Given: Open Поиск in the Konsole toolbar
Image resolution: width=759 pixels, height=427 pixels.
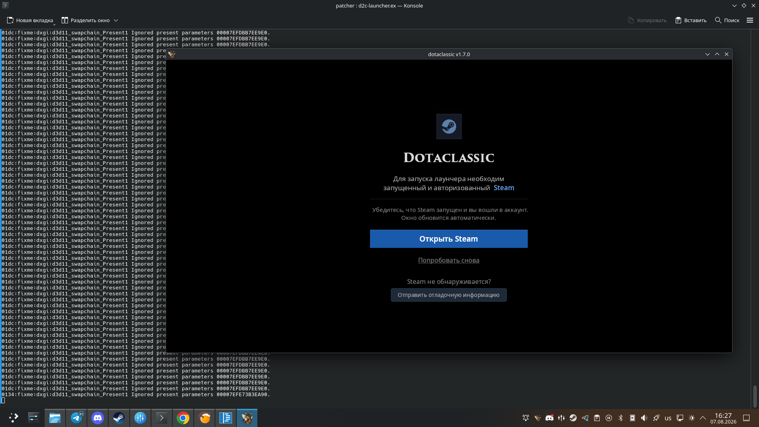Looking at the screenshot, I should point(727,20).
